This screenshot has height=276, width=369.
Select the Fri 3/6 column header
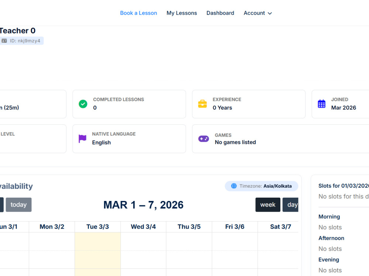[x=235, y=227]
